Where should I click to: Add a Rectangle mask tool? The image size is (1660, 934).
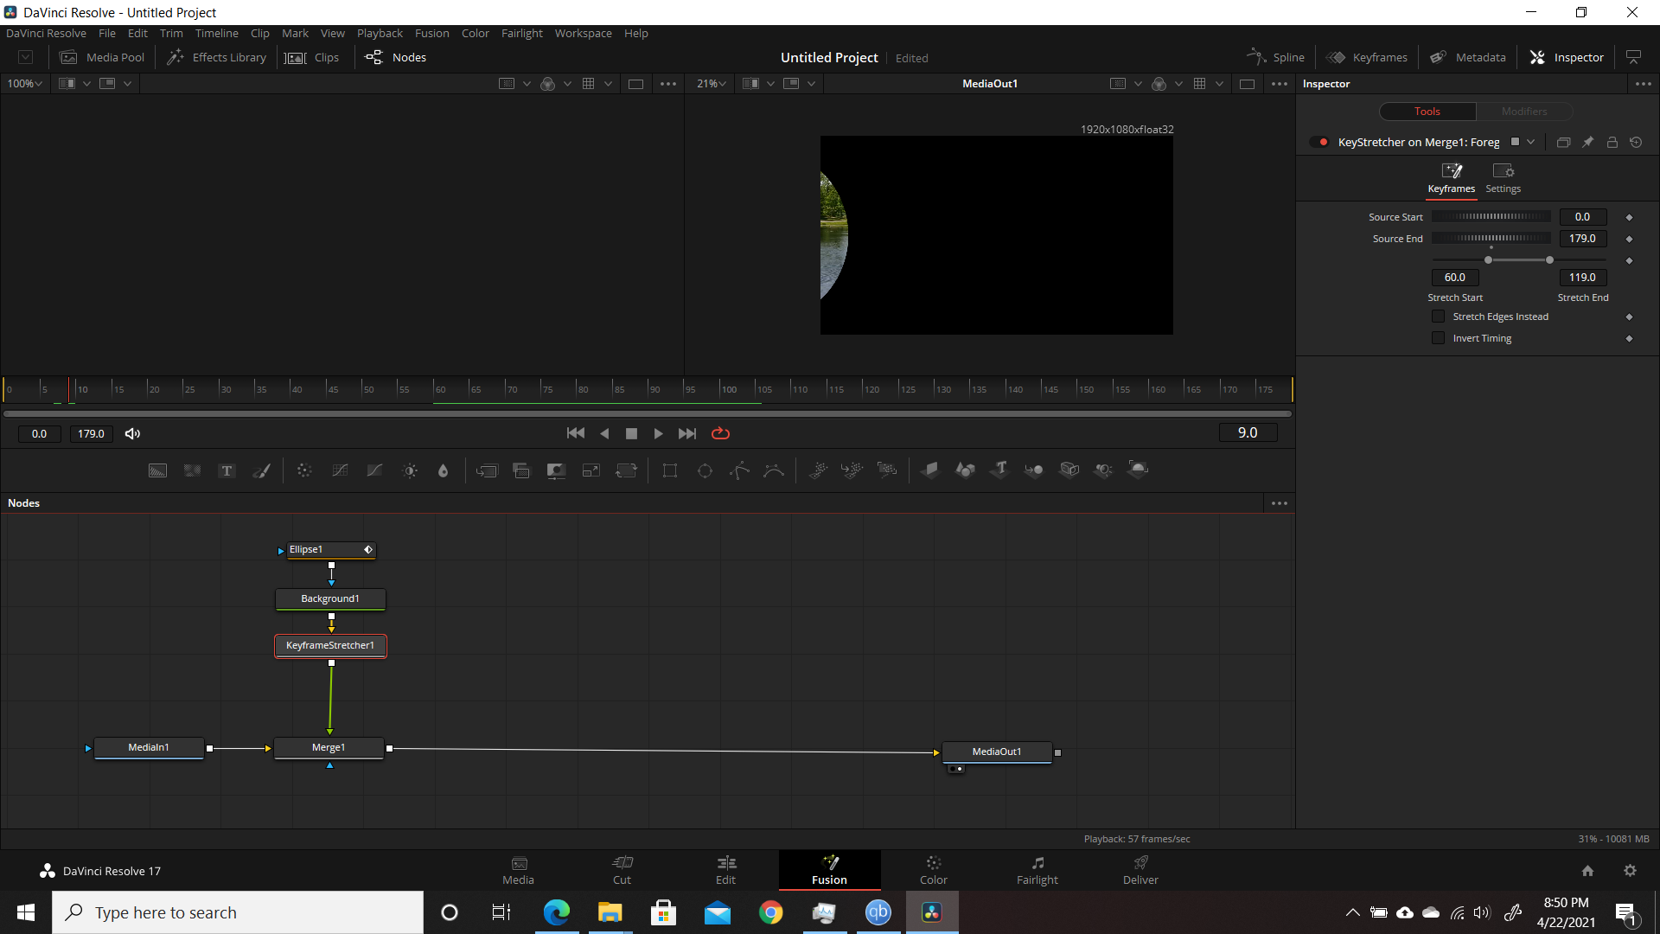(670, 470)
